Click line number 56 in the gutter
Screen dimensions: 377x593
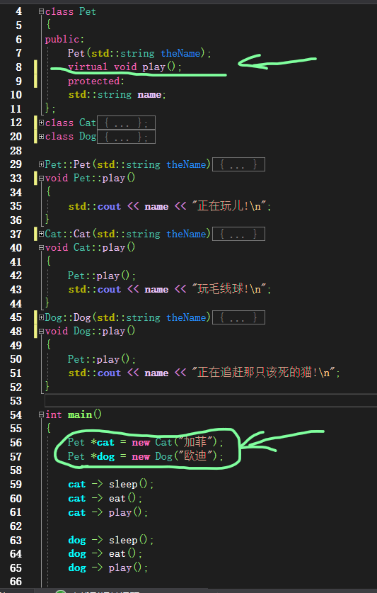pos(16,443)
